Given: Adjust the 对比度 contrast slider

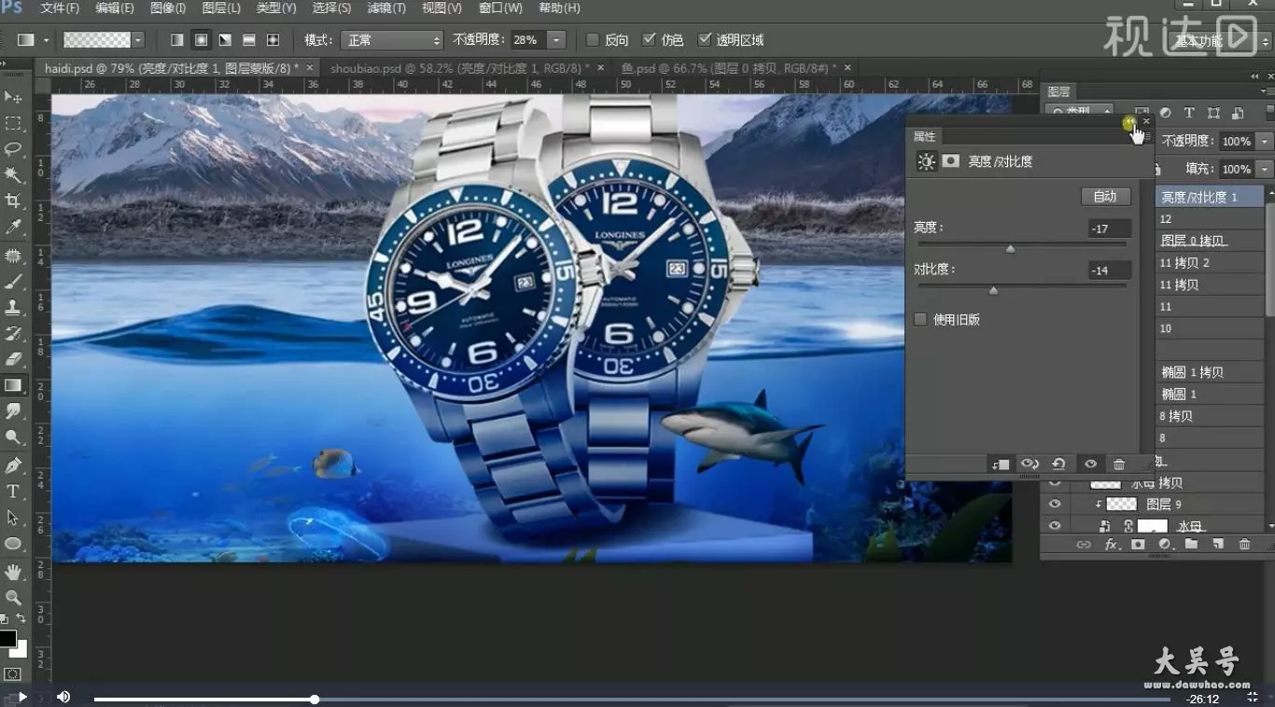Looking at the screenshot, I should [x=993, y=291].
